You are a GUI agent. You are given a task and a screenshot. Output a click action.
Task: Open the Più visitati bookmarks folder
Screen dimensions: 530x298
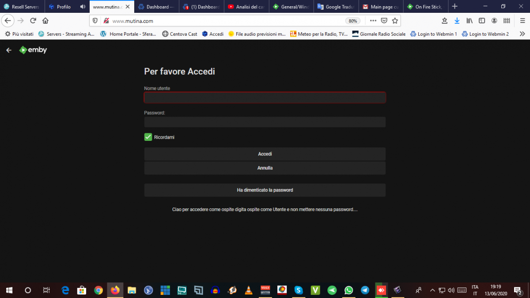click(x=19, y=34)
